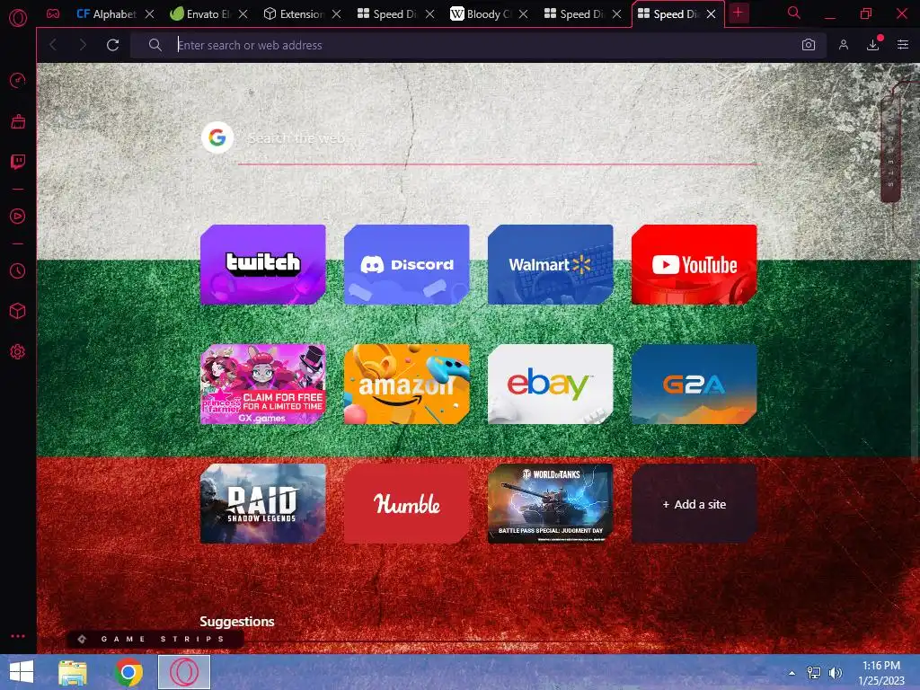Open File Explorer from the taskbar
This screenshot has height=690, width=920.
73,672
